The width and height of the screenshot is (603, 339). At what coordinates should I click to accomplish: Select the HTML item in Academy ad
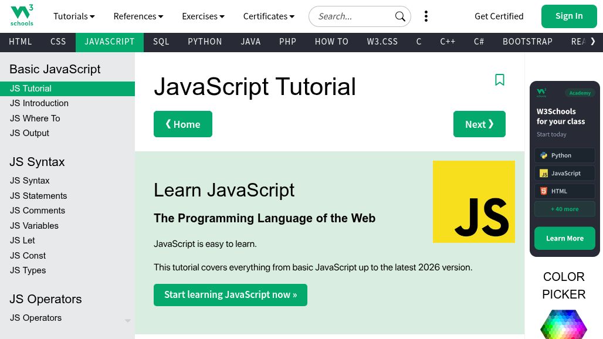[x=564, y=191]
